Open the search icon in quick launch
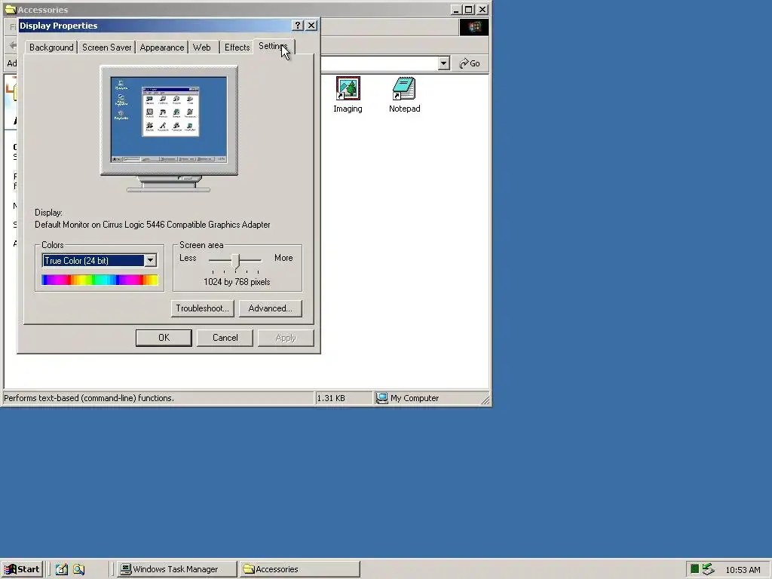Image resolution: width=772 pixels, height=579 pixels. point(78,569)
